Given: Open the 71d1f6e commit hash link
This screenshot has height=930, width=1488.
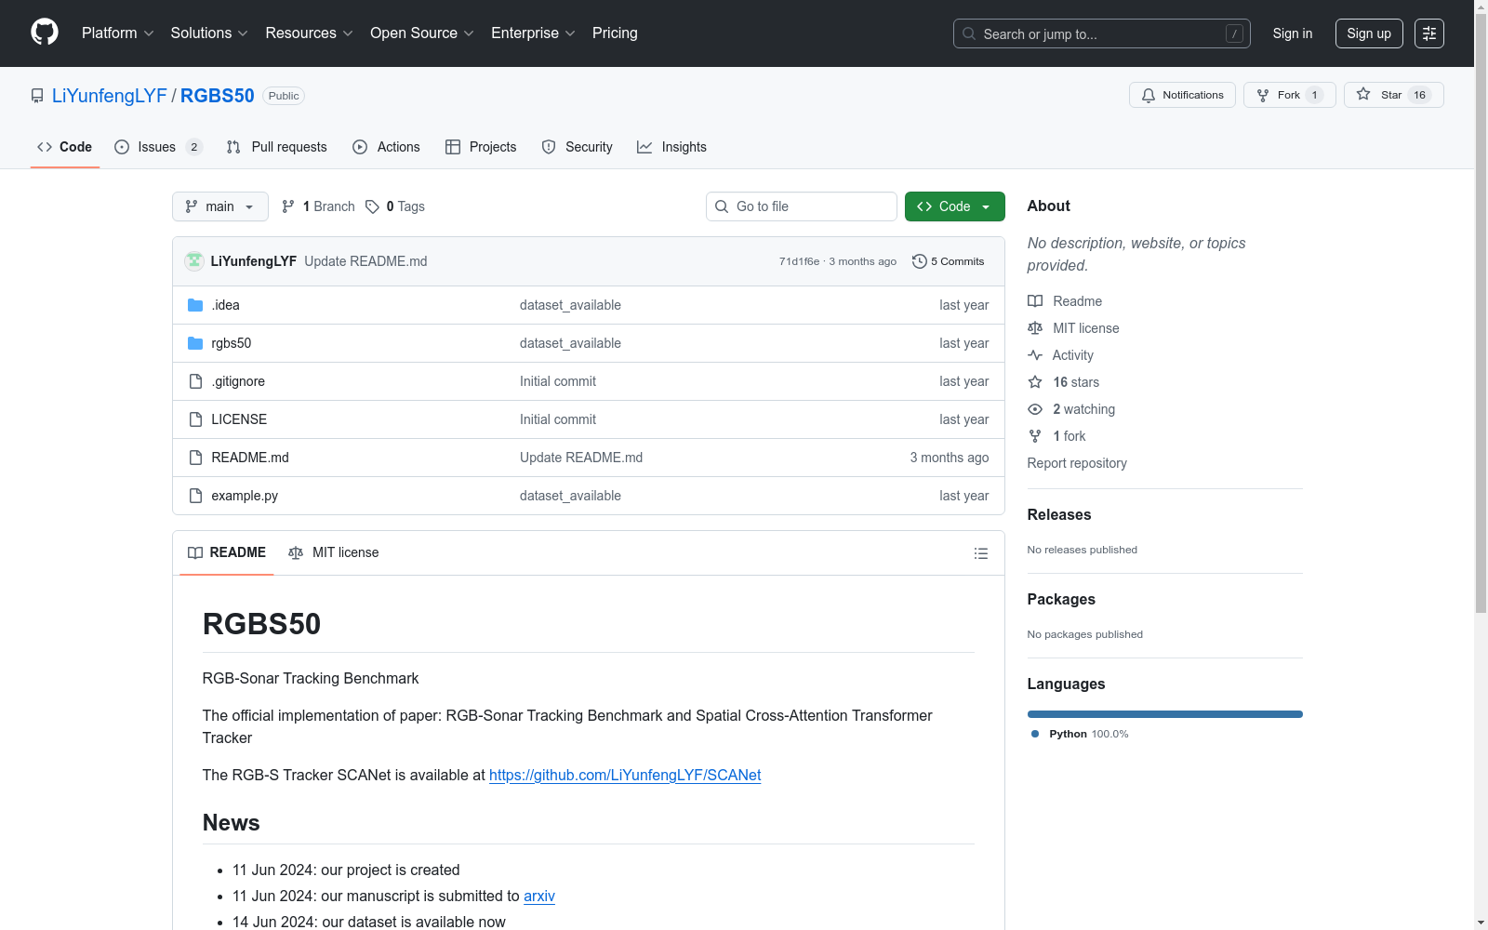Looking at the screenshot, I should (x=800, y=261).
